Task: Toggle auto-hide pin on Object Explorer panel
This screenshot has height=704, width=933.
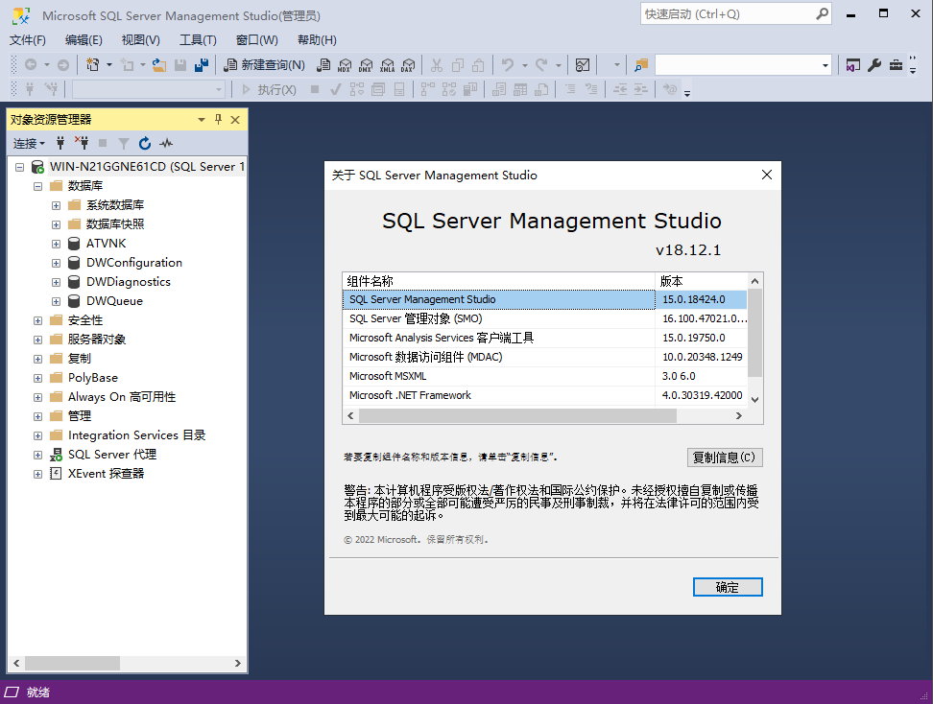Action: 218,119
